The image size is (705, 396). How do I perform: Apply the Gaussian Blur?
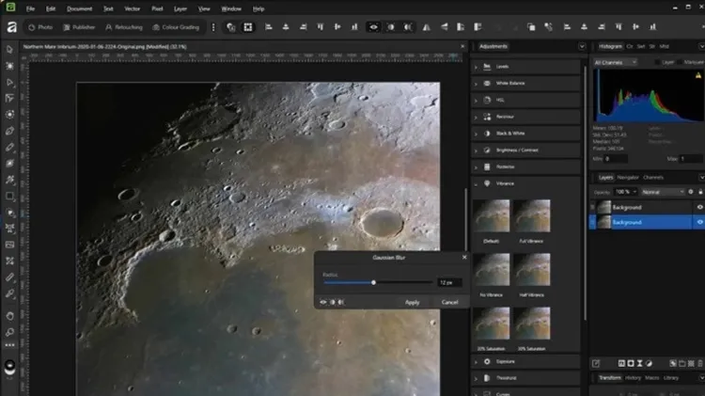tap(412, 302)
